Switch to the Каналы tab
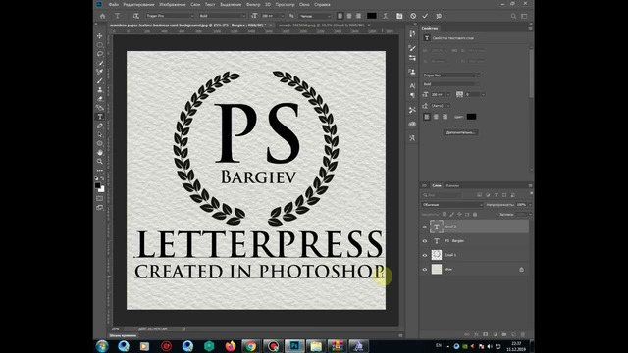Viewport: 628px width, 353px height. tap(452, 185)
